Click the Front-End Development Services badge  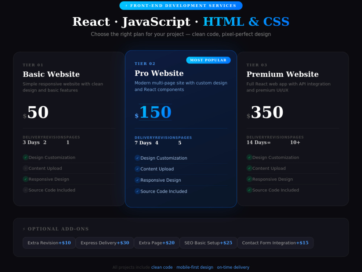pos(181,5)
